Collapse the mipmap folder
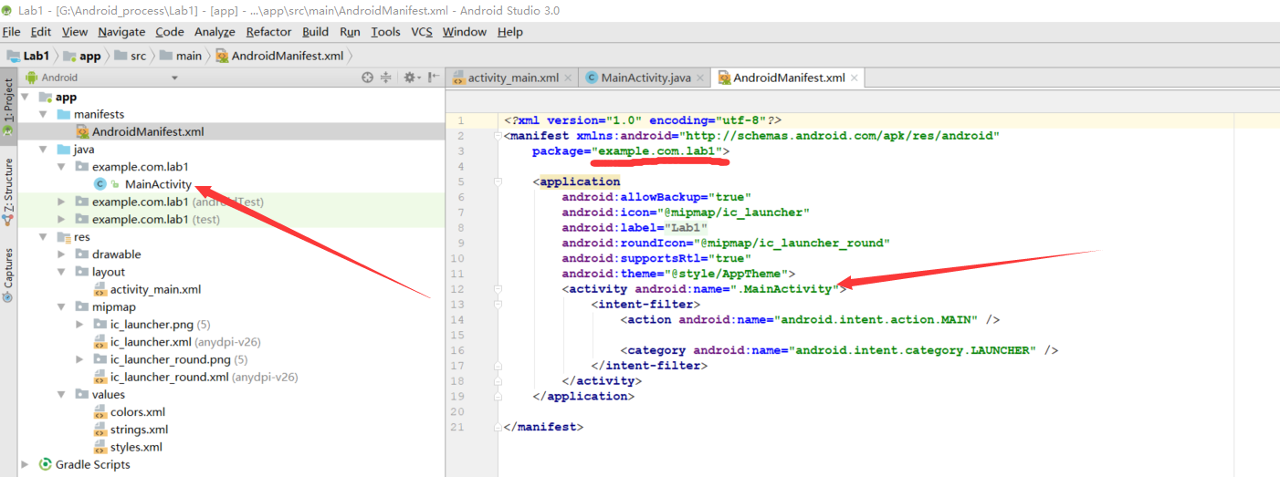 pos(61,307)
